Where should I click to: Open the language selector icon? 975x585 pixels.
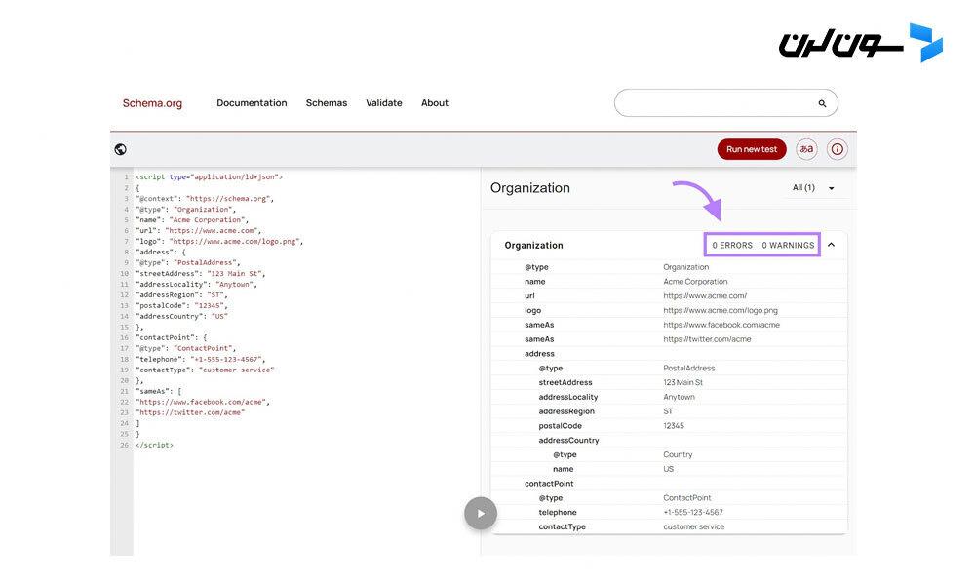(x=806, y=149)
